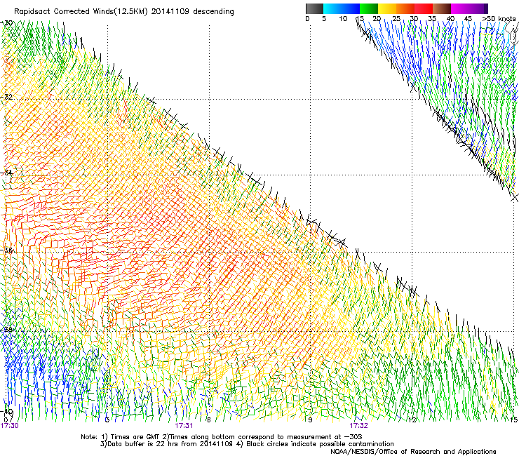Click the yellow 20–25 knots legend swatch
The height and width of the screenshot is (456, 519).
[x=387, y=8]
